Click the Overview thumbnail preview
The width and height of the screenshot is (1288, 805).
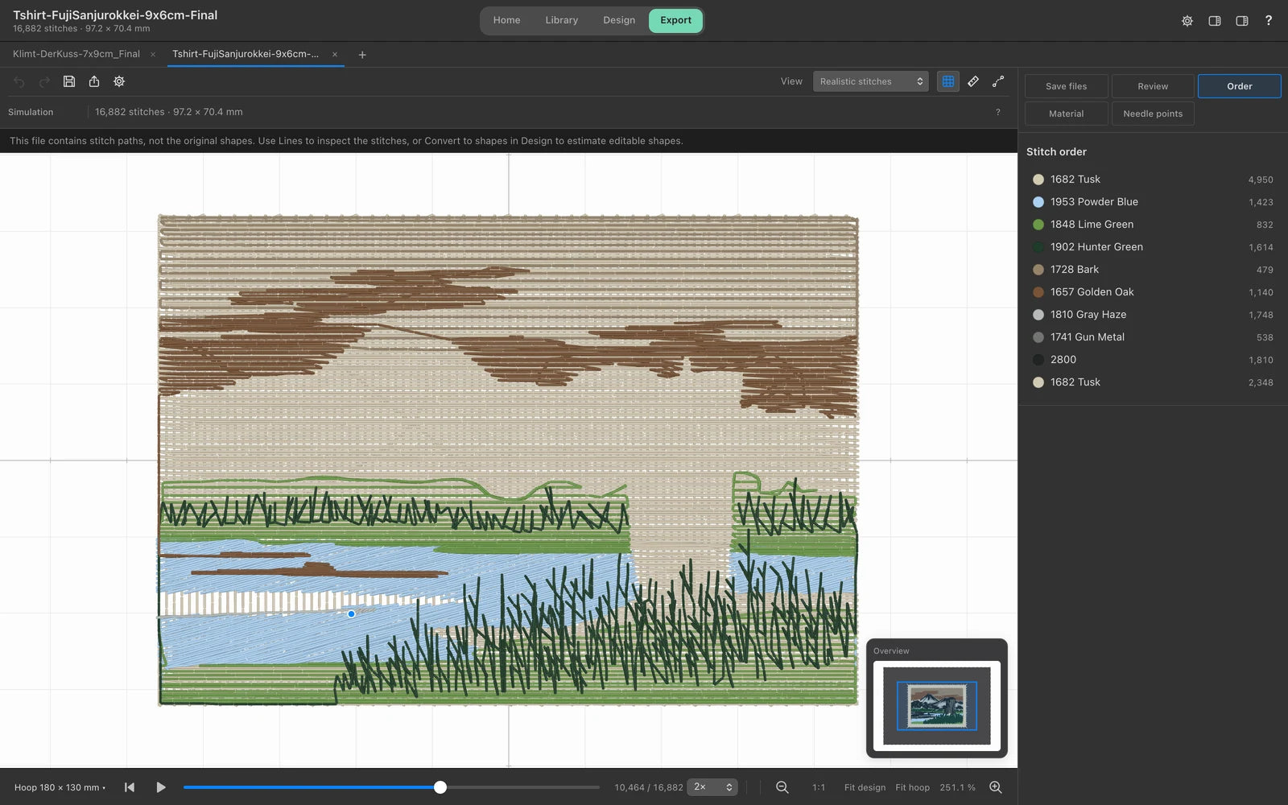(937, 706)
